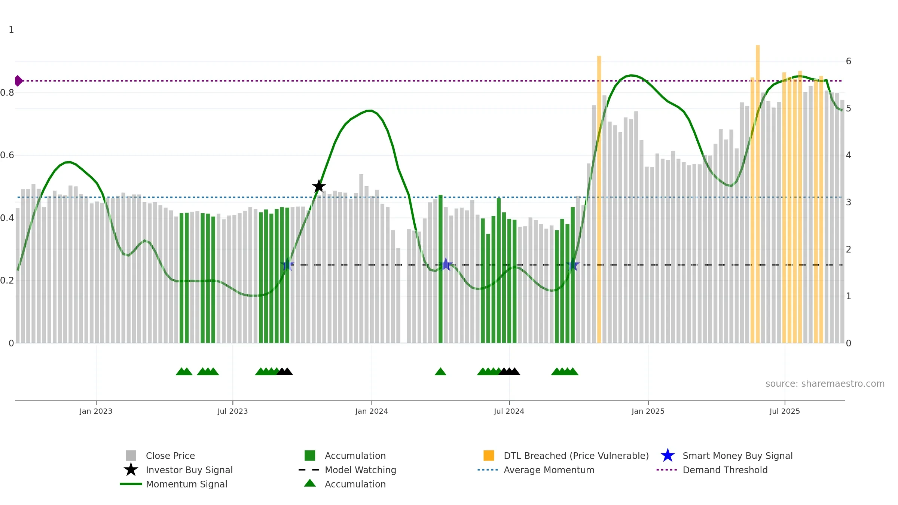Click the DTL Breached (Price Vulnerable) label
This screenshot has height=505, width=898.
pyautogui.click(x=576, y=456)
